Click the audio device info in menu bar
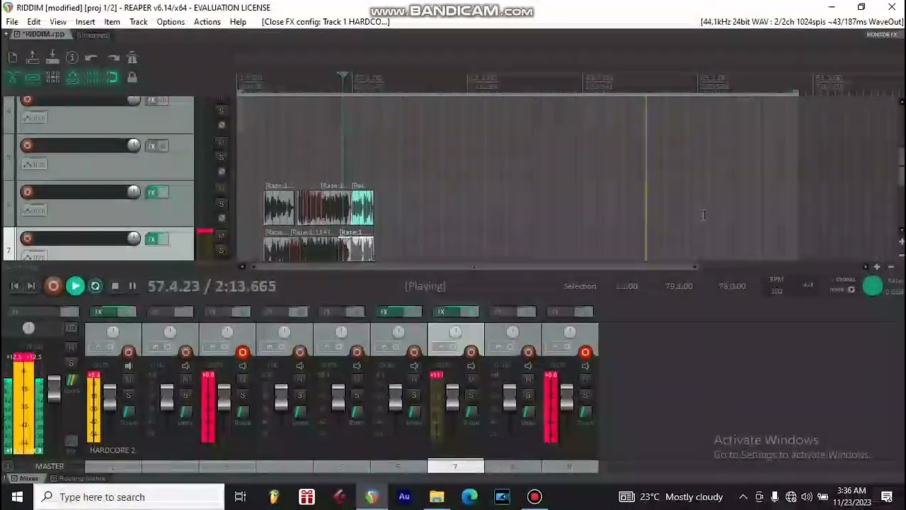The width and height of the screenshot is (906, 510). [801, 22]
